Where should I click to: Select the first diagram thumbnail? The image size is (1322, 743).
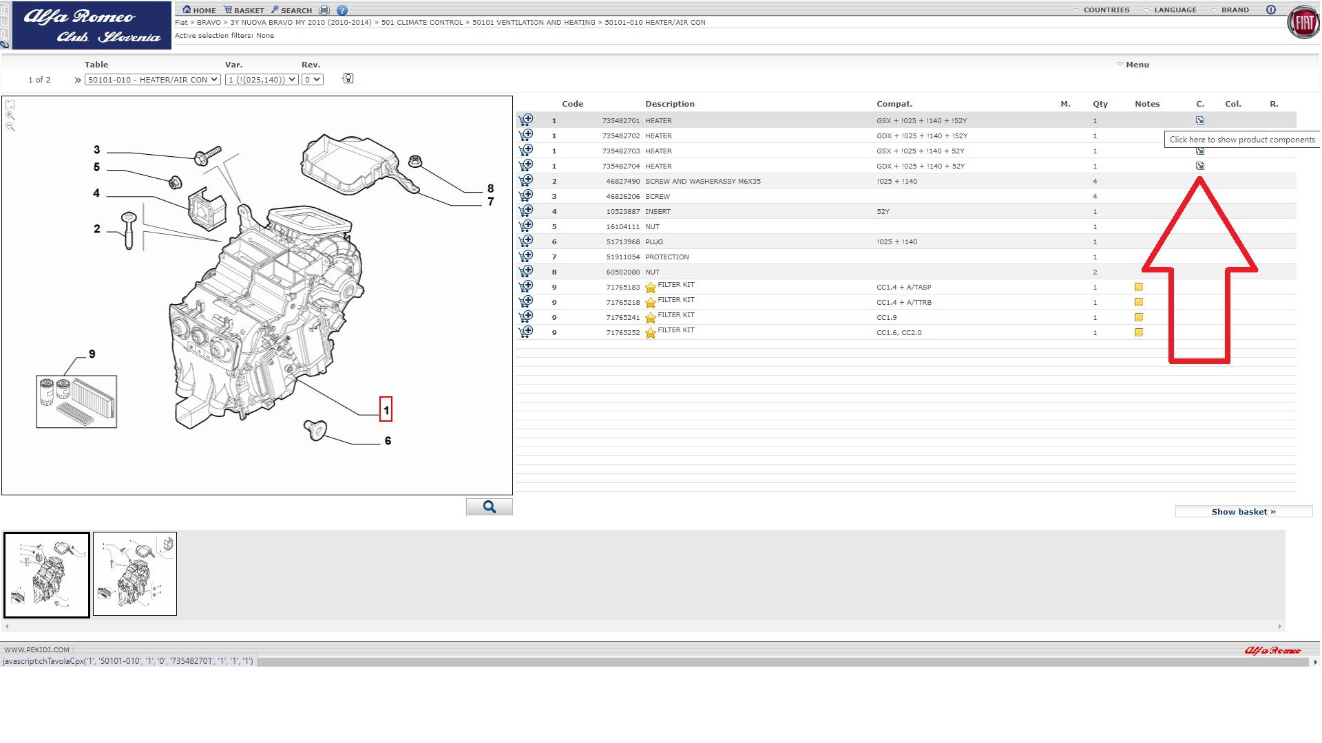47,574
